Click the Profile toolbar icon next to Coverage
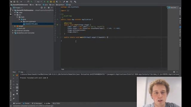Image resolution: width=191 pixels, height=107 pixels. tap(54, 2)
